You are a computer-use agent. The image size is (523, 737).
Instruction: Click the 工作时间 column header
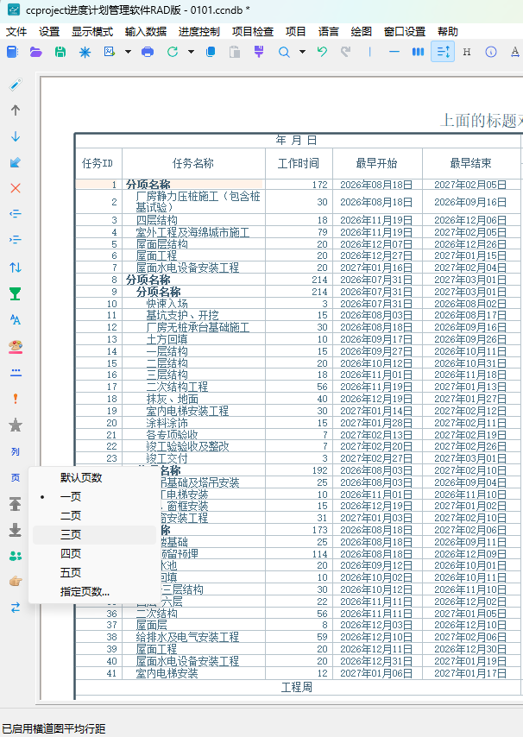[x=299, y=163]
